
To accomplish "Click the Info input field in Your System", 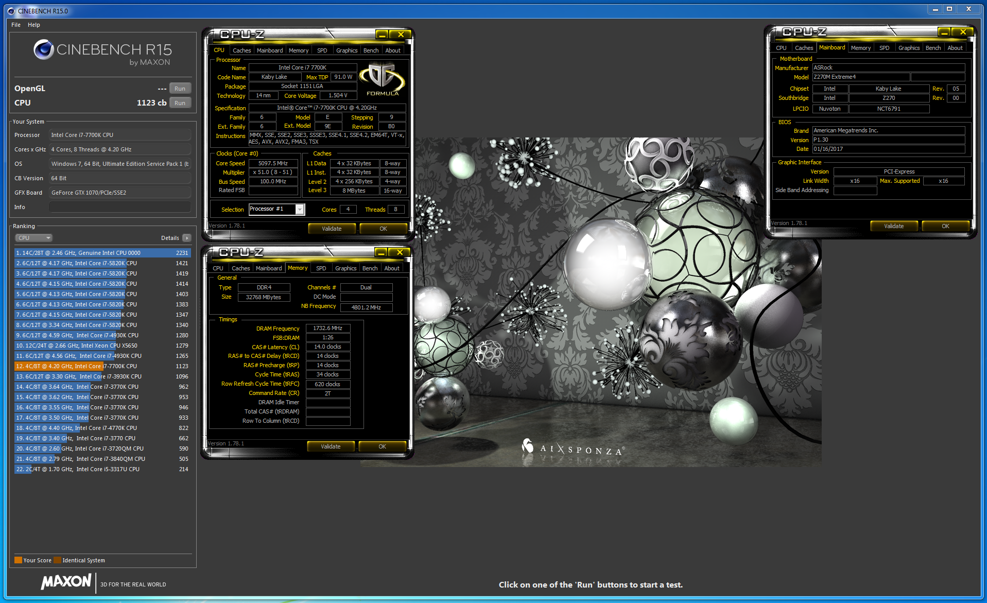I will (120, 207).
